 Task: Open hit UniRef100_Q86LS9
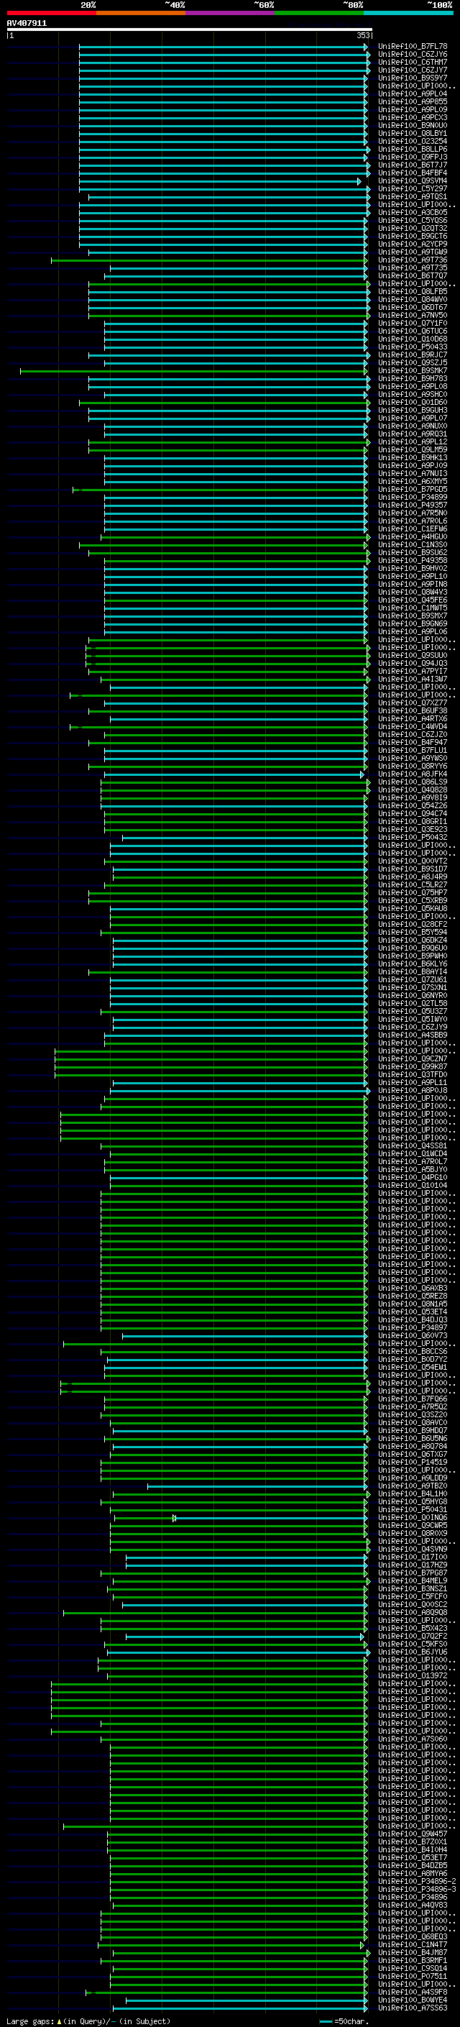point(412,782)
